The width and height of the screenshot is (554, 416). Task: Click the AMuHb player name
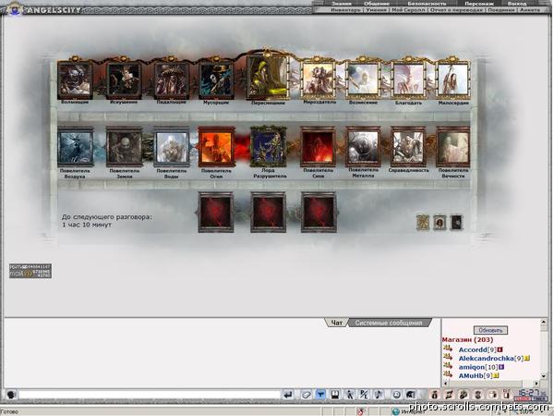(471, 375)
